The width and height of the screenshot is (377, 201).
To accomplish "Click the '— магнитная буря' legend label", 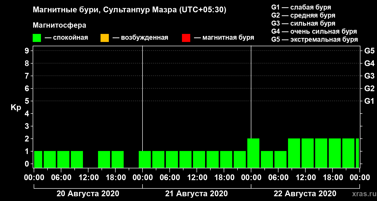I will [224, 38].
